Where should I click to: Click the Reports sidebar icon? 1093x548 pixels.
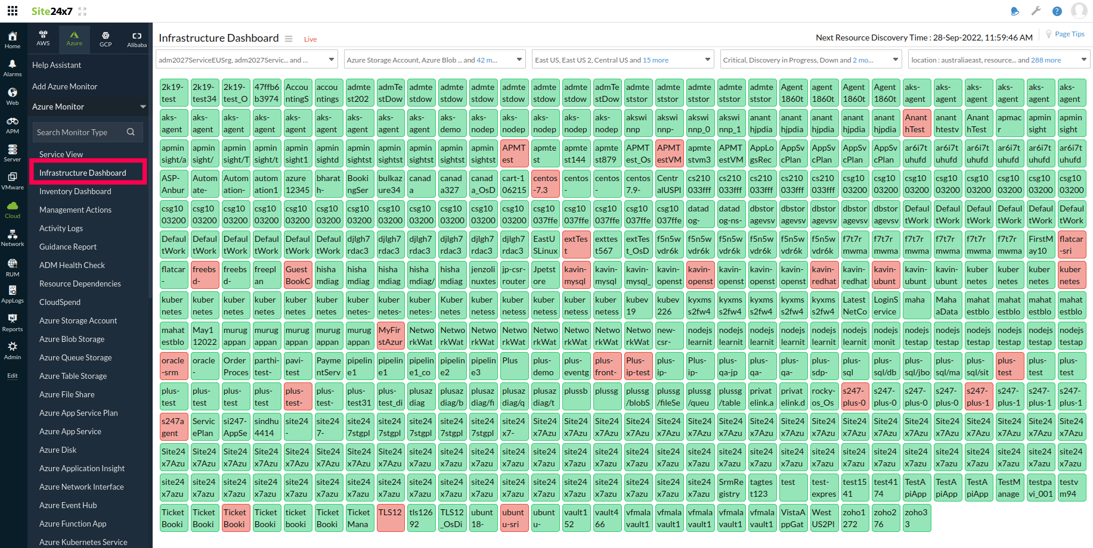tap(13, 322)
